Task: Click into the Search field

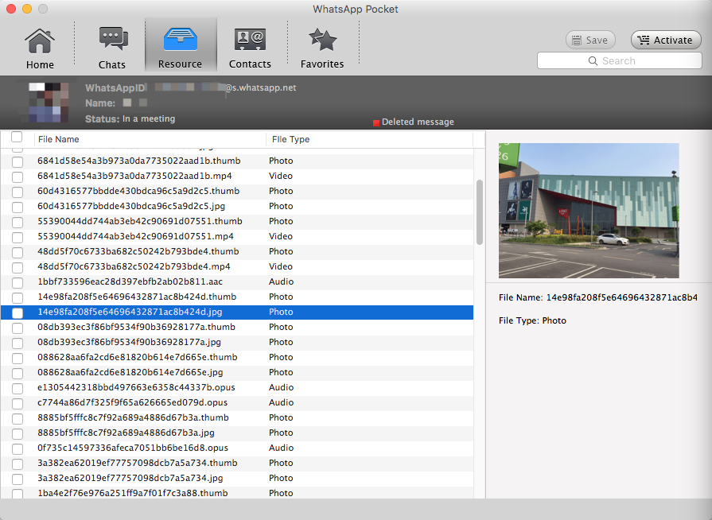Action: pyautogui.click(x=620, y=60)
